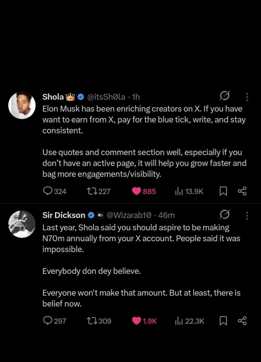Bookmark Shola's post
This screenshot has height=362, width=261.
click(x=223, y=191)
